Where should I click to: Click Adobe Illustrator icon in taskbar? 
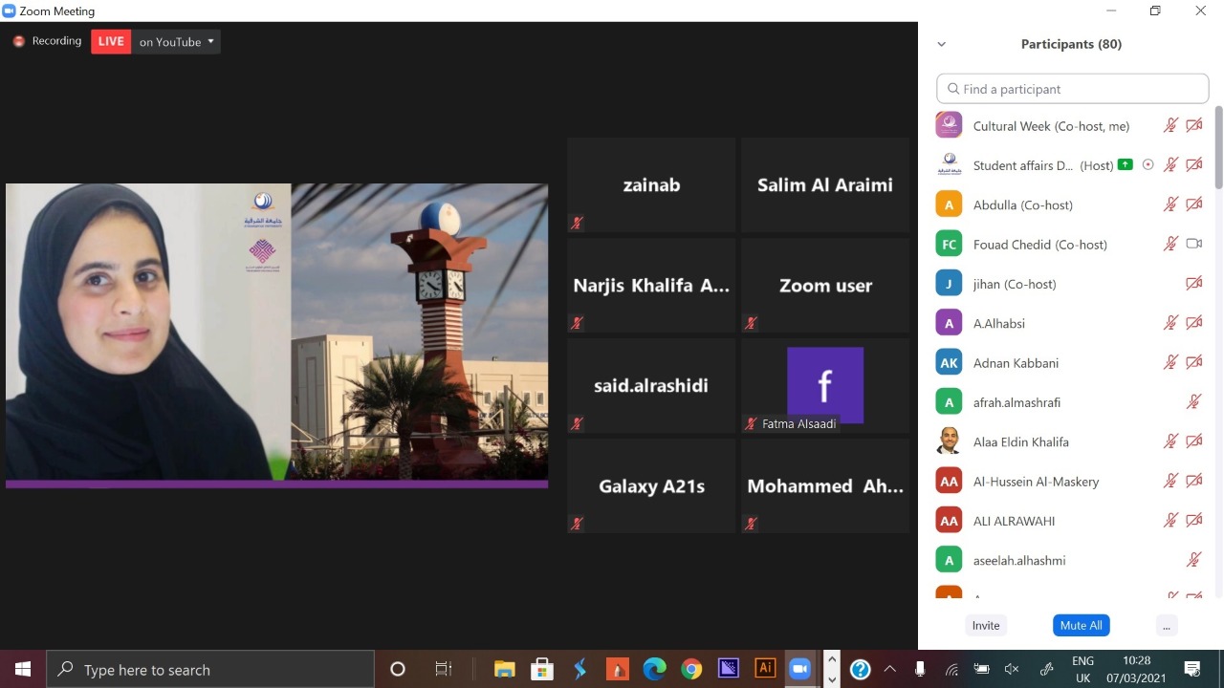pos(765,669)
